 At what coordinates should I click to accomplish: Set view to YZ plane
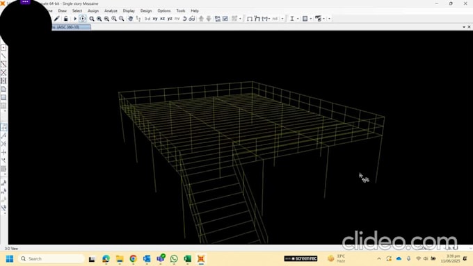pyautogui.click(x=170, y=19)
